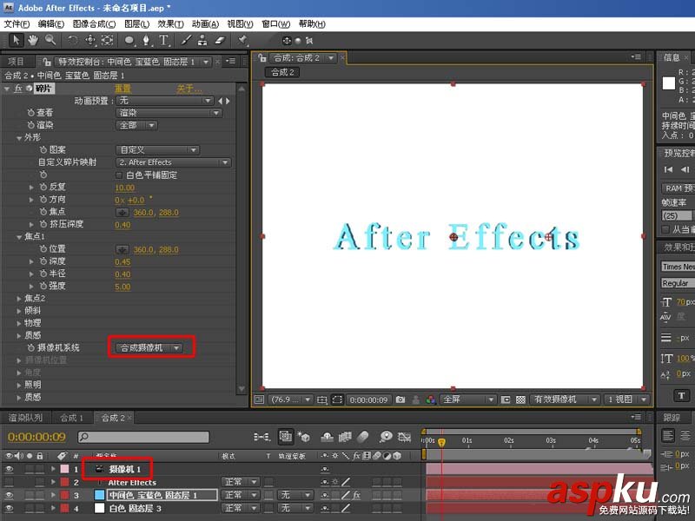The width and height of the screenshot is (695, 521).
Task: Open the 文件 menu
Action: tap(17, 24)
